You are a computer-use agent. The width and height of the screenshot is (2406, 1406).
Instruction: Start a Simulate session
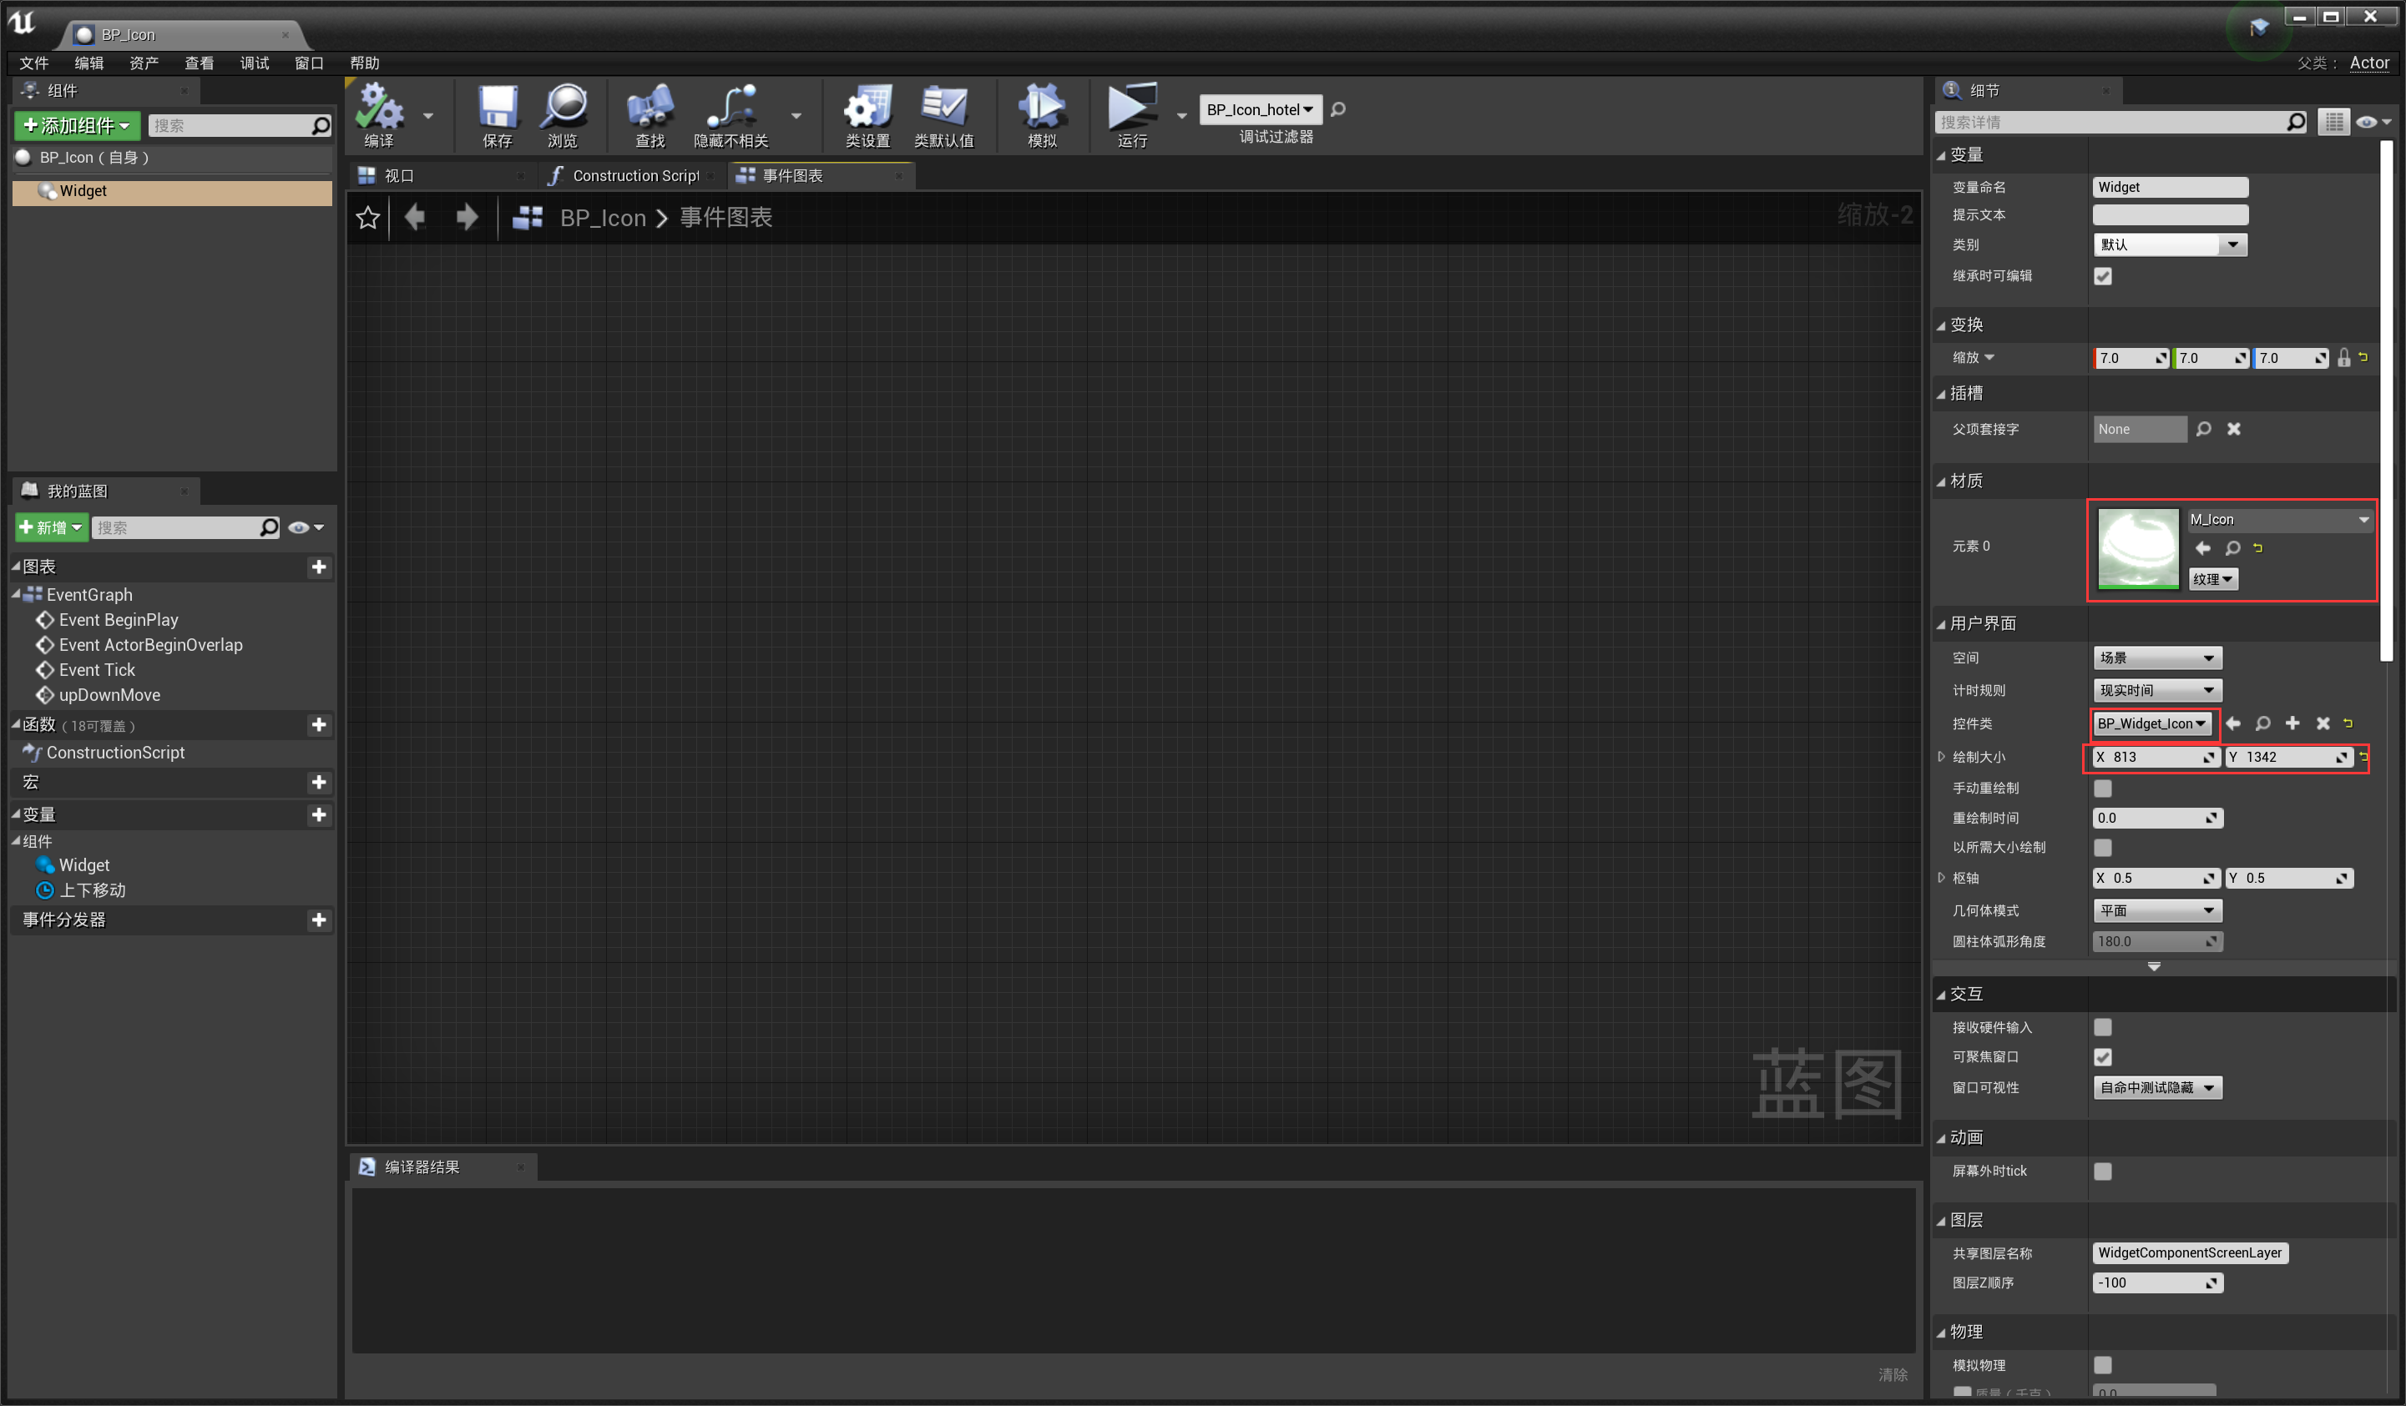pos(1043,114)
